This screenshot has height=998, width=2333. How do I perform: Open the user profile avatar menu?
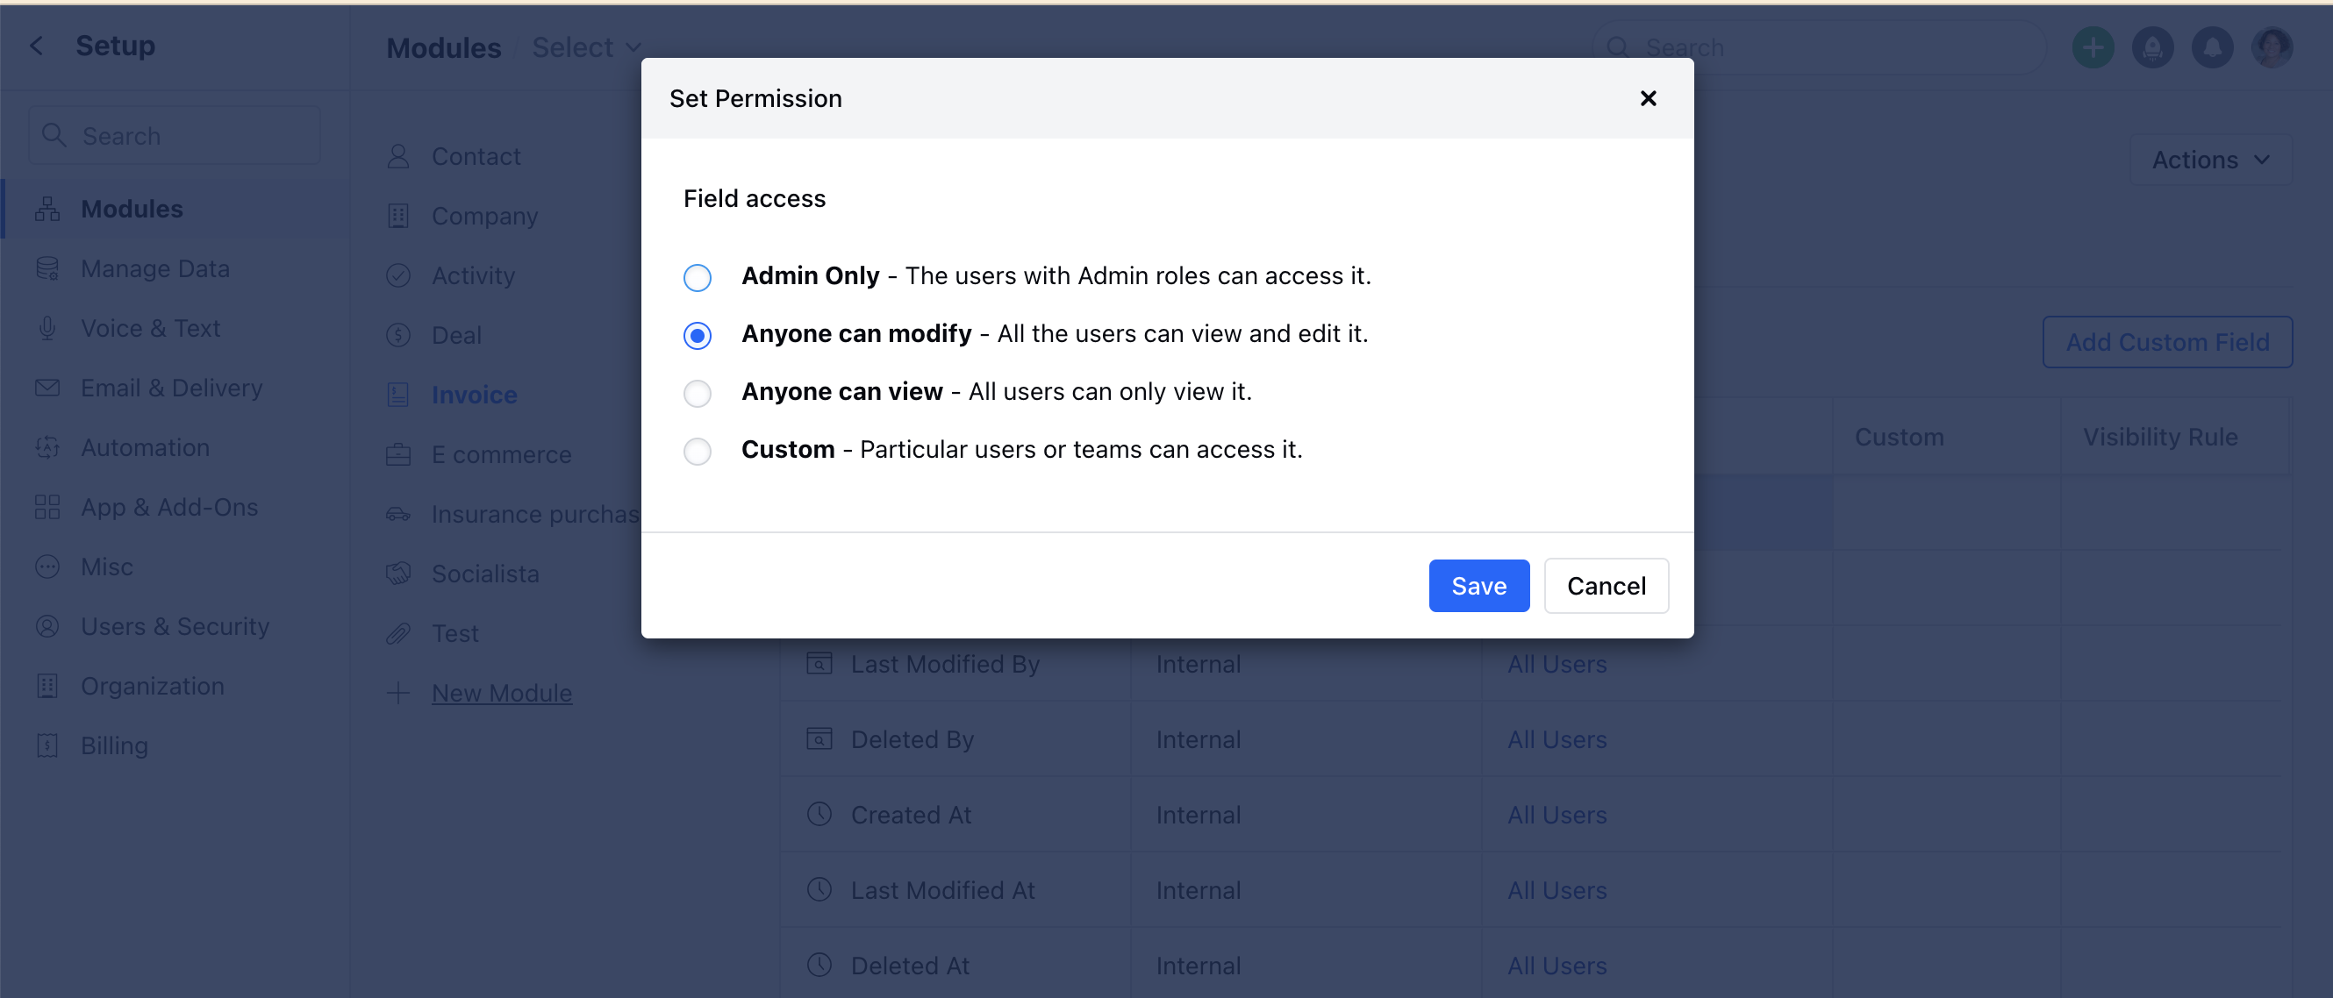[2272, 47]
